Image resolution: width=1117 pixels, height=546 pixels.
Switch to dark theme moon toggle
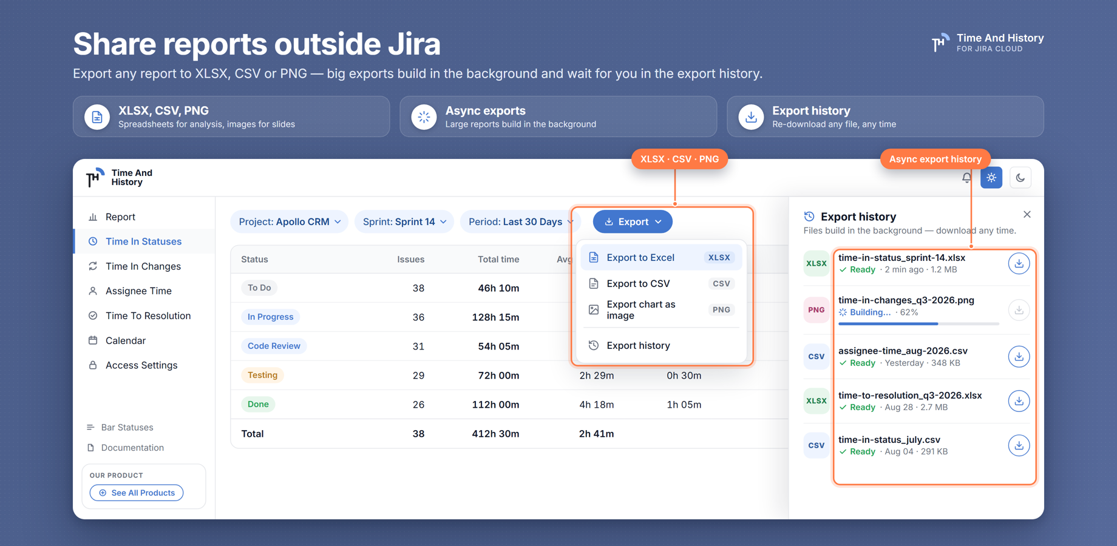point(1020,178)
